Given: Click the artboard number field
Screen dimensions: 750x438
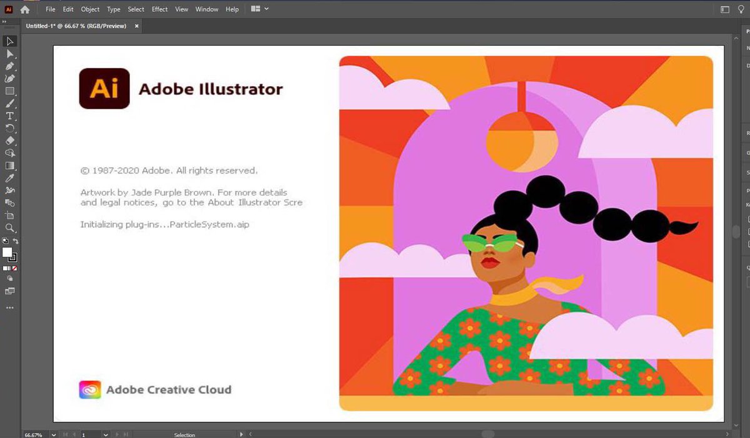Looking at the screenshot, I should (x=90, y=434).
